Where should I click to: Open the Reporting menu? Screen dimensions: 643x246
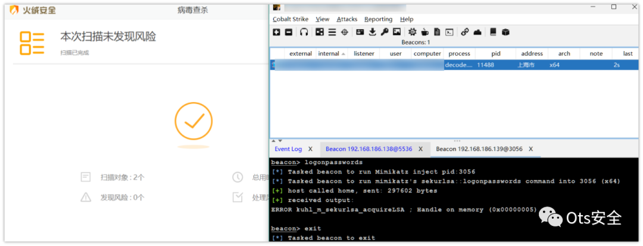(379, 19)
